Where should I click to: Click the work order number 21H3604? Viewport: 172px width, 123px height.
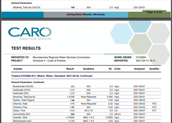tap(141, 57)
